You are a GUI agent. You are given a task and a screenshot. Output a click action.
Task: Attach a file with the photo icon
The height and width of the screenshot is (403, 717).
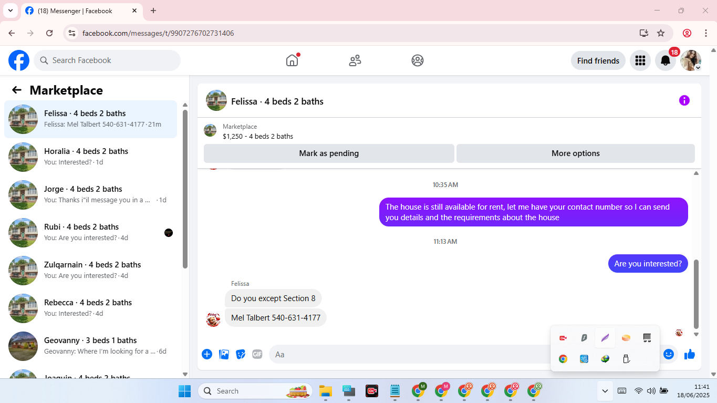coord(224,354)
